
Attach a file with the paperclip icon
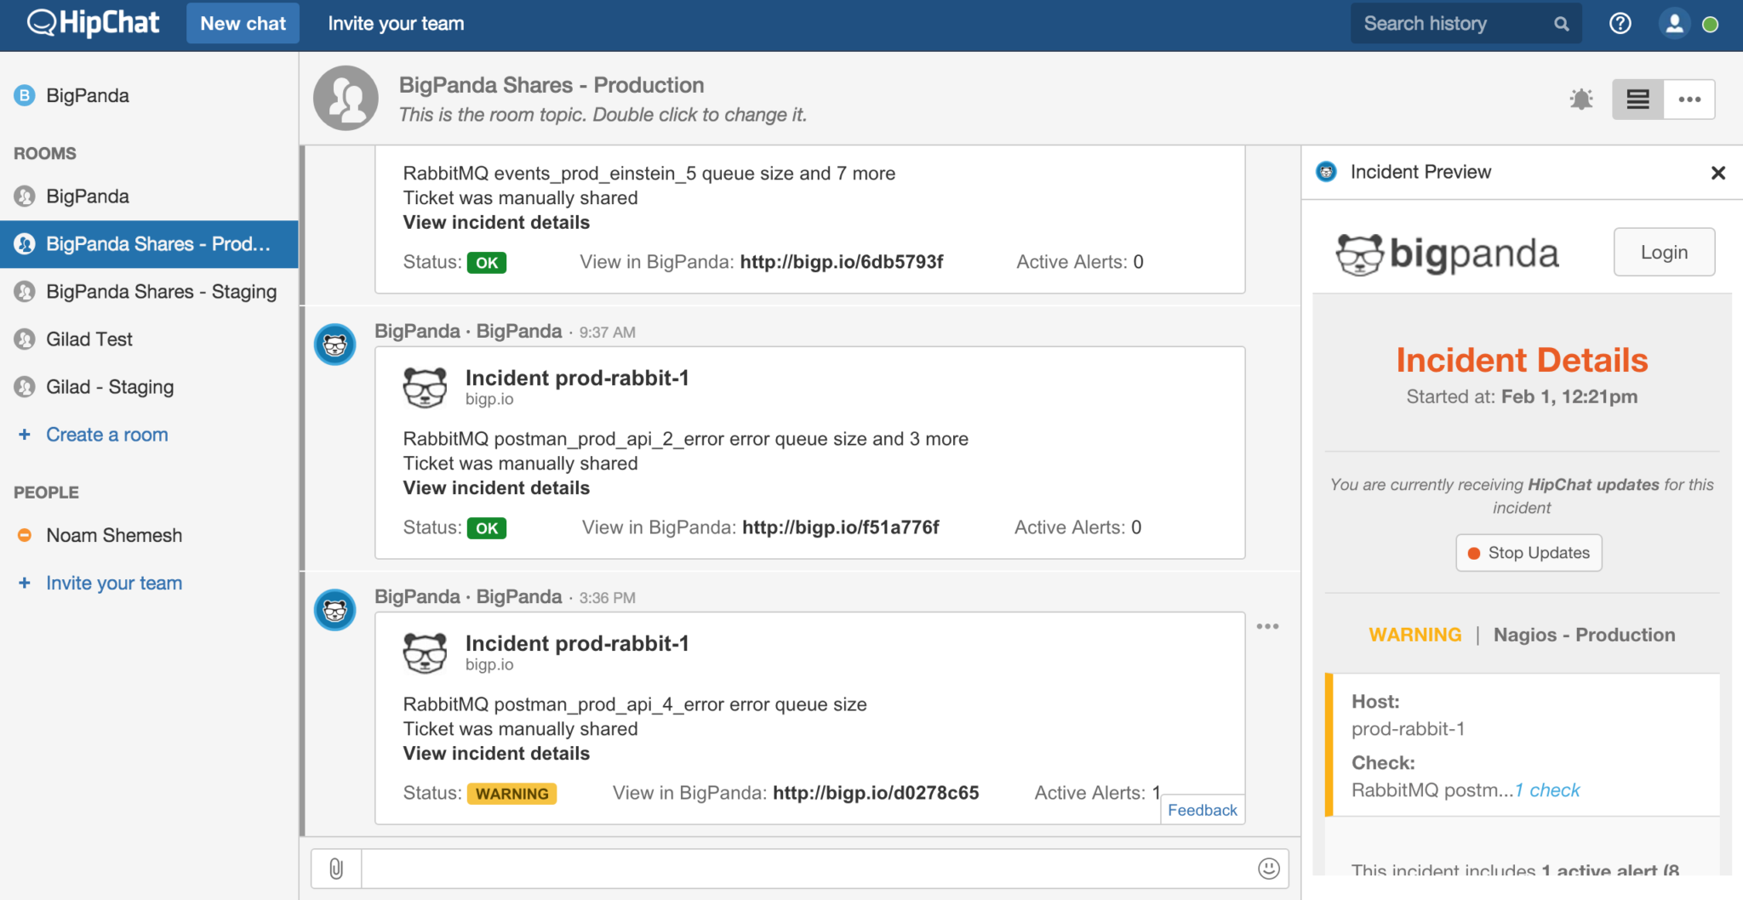coord(334,869)
